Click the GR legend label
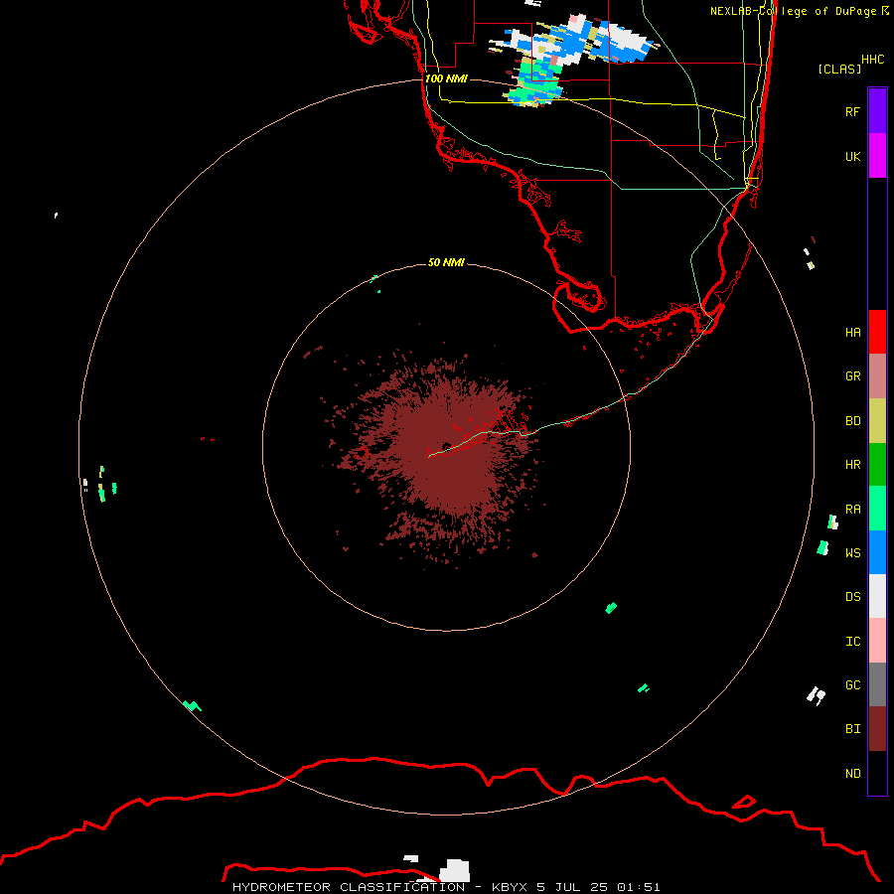 coord(852,375)
